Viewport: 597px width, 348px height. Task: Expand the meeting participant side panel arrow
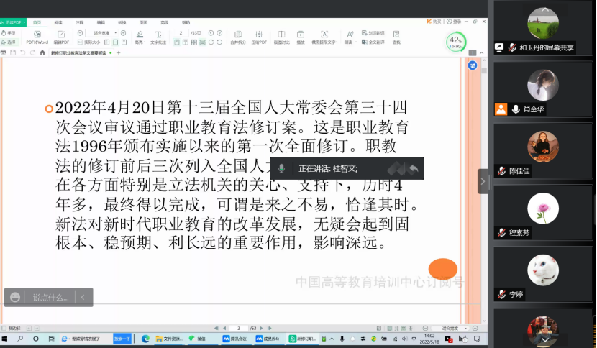pyautogui.click(x=483, y=181)
